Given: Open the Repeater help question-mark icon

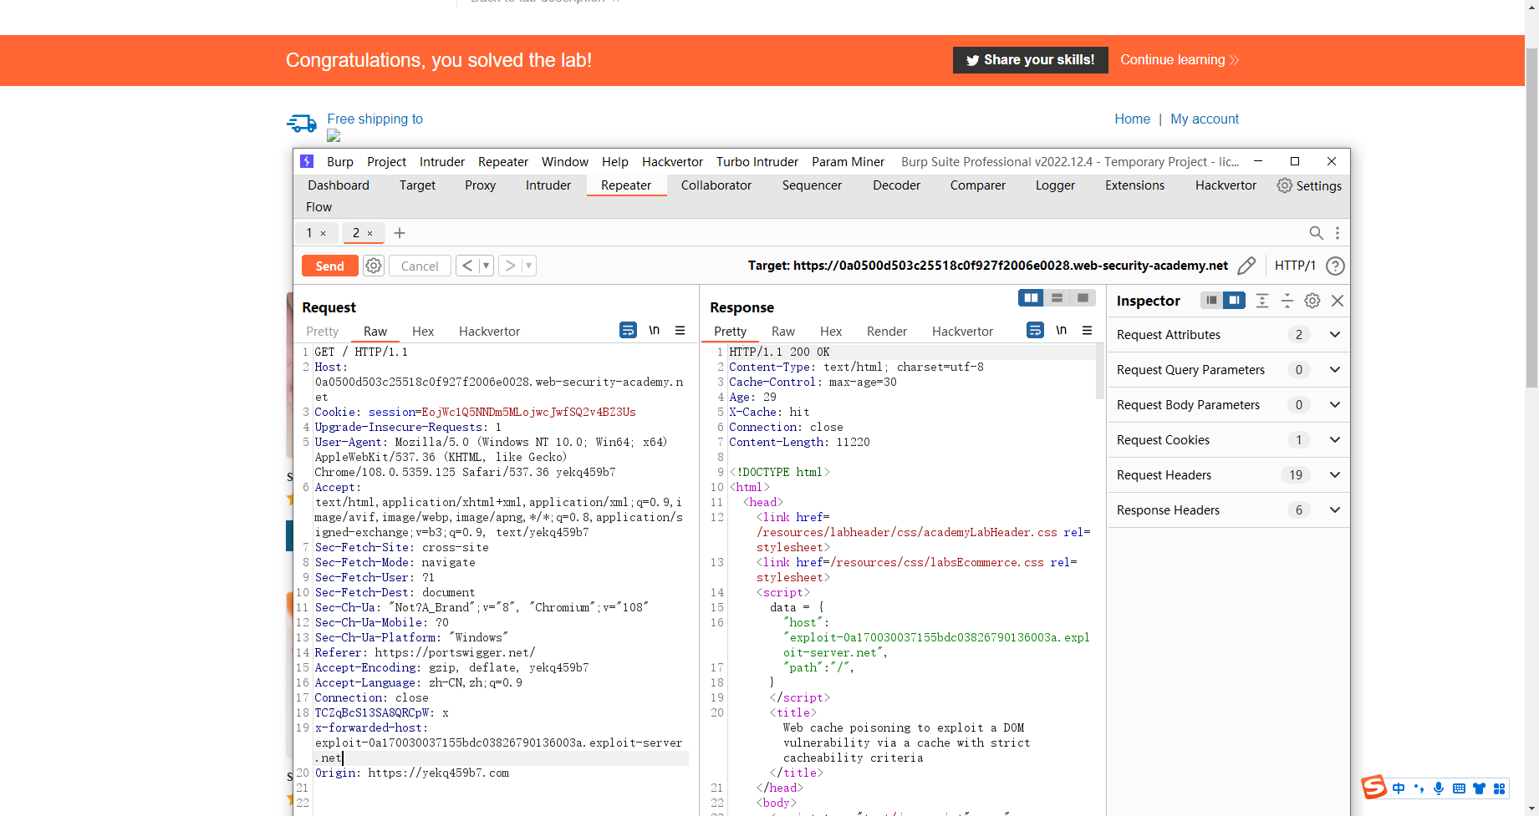Looking at the screenshot, I should 1336,266.
